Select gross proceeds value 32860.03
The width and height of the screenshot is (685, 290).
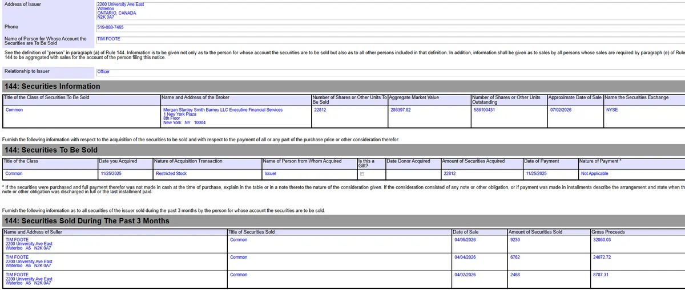602,240
